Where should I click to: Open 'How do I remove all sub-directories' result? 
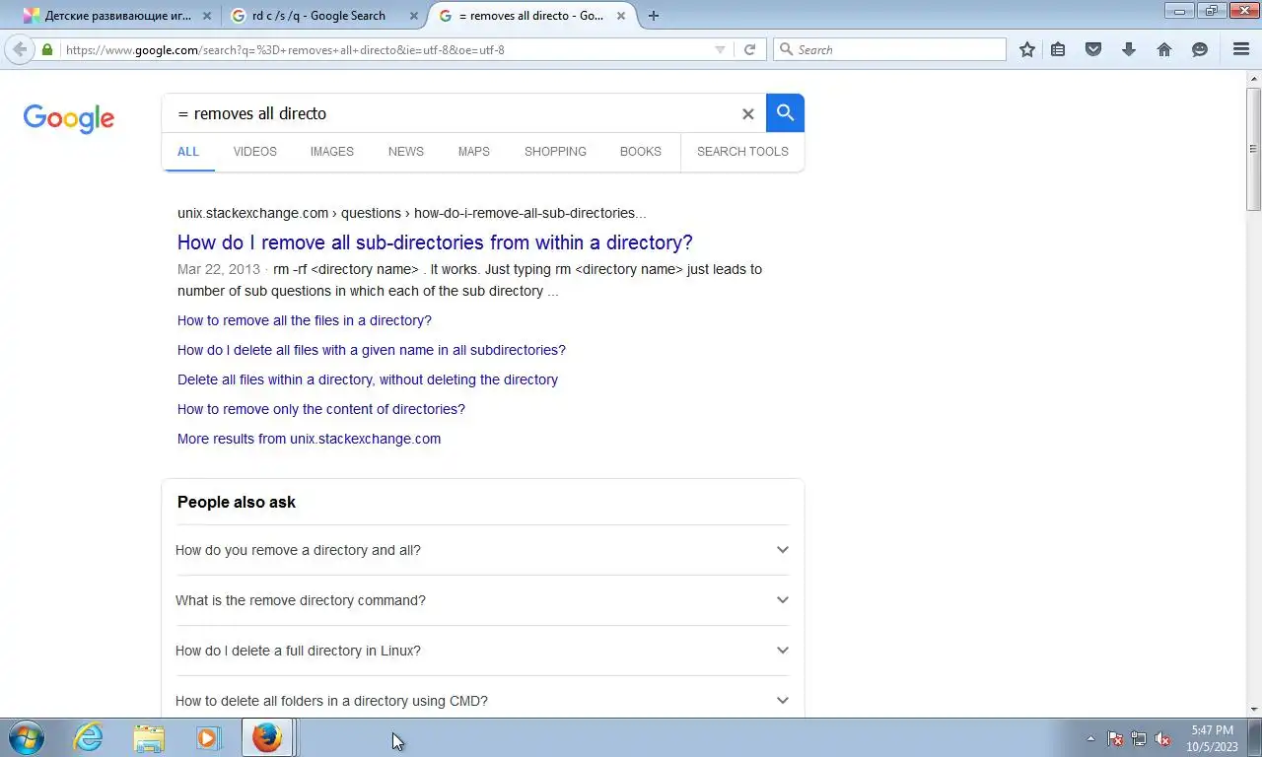435,242
